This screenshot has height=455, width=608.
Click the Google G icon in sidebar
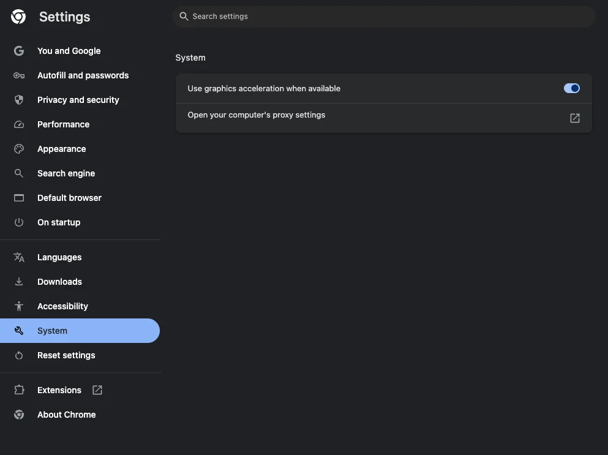[x=19, y=51]
